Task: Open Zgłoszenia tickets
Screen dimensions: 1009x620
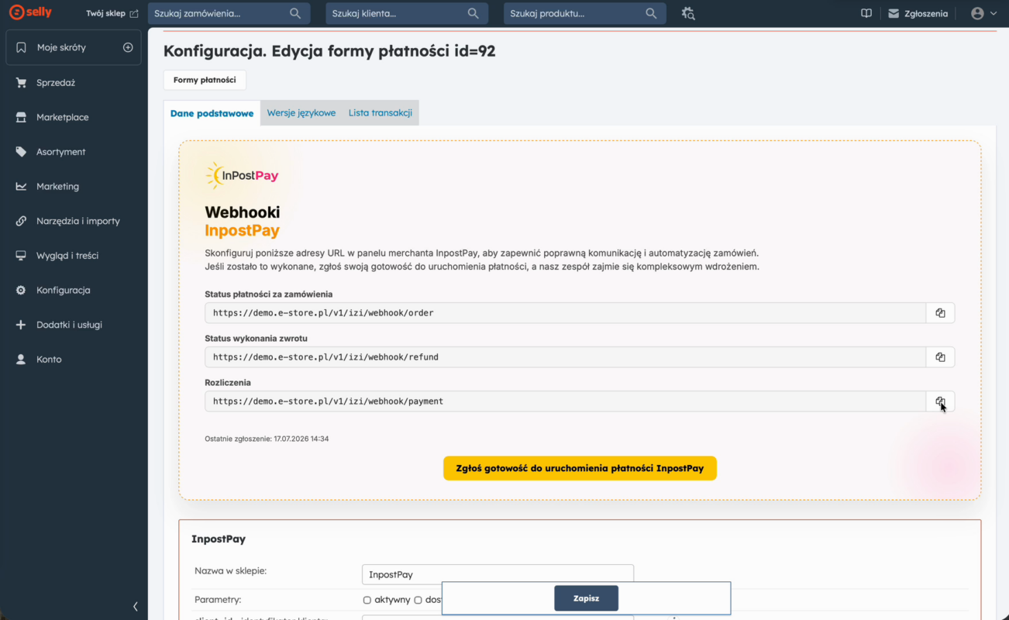Action: point(918,13)
